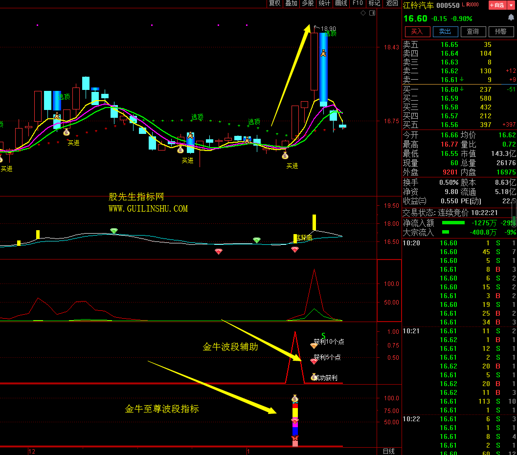Screen dimensions: 517x455
Task: Click red diamond under indicator line, middle
Action: coord(218,252)
